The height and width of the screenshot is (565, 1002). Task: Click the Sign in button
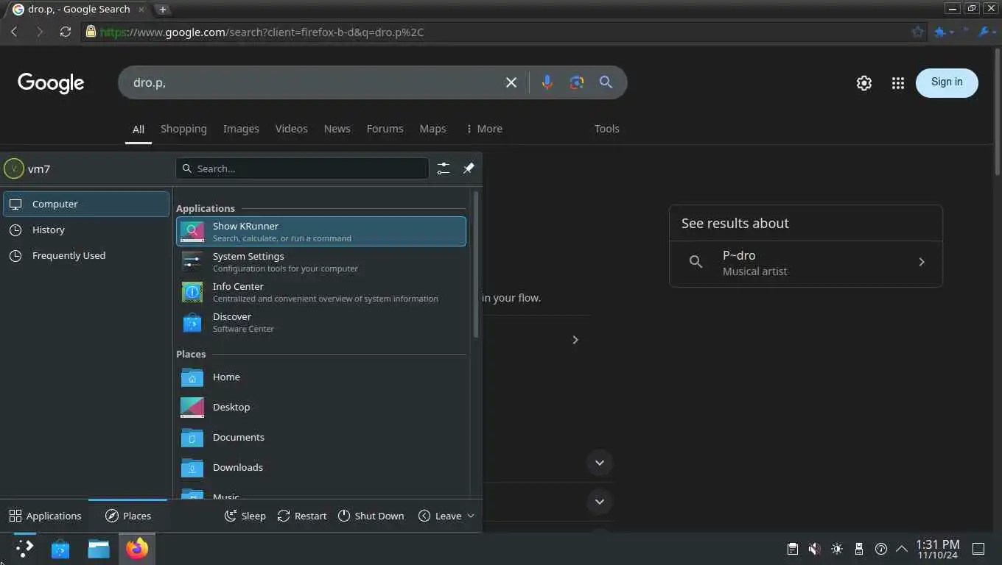[947, 82]
